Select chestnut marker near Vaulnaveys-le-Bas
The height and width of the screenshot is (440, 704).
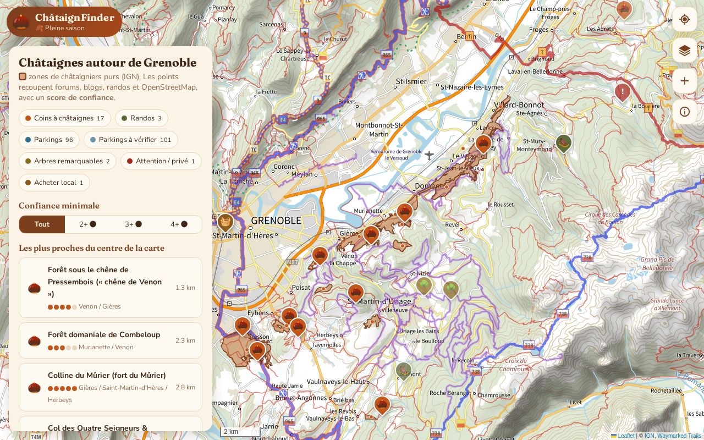(x=382, y=405)
